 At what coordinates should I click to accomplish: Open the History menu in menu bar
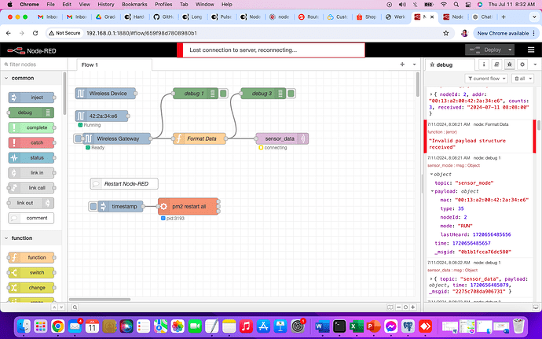(106, 4)
